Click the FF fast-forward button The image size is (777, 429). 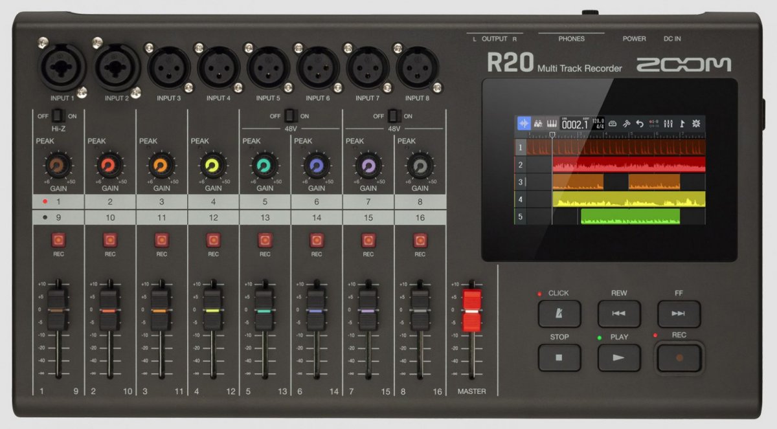[x=679, y=314]
